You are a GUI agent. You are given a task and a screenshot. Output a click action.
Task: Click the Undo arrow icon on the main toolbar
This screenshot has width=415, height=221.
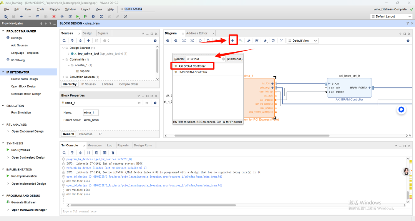pyautogui.click(x=21, y=16)
